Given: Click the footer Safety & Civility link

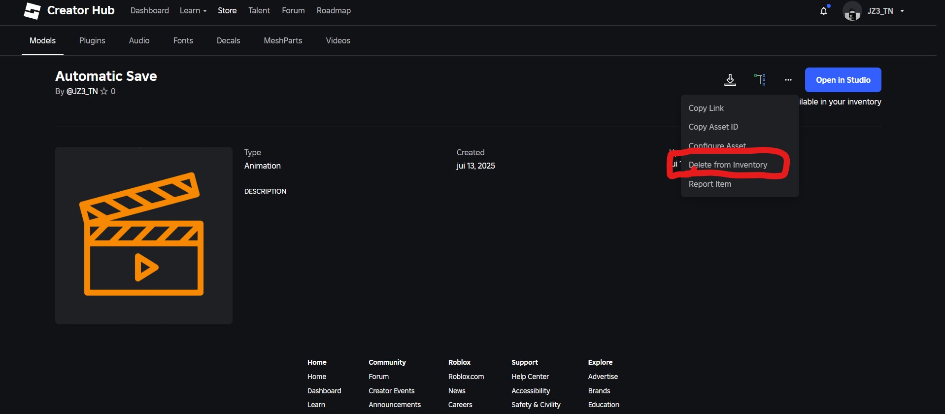Looking at the screenshot, I should [536, 405].
